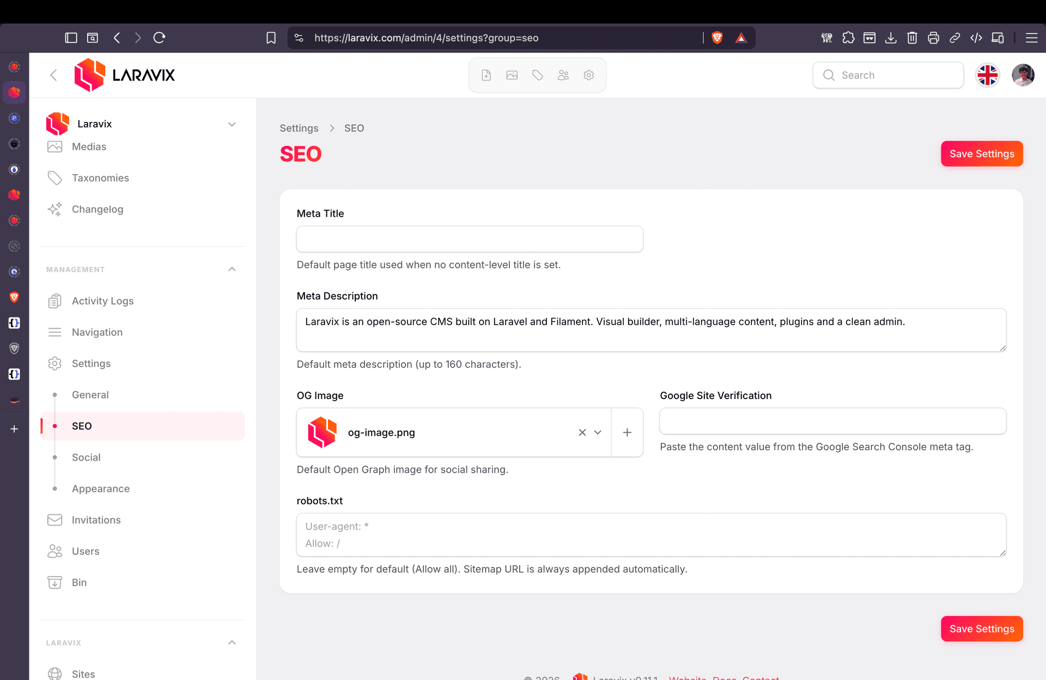The image size is (1046, 680).
Task: Open Brave Shields lion icon in address bar
Action: click(717, 38)
